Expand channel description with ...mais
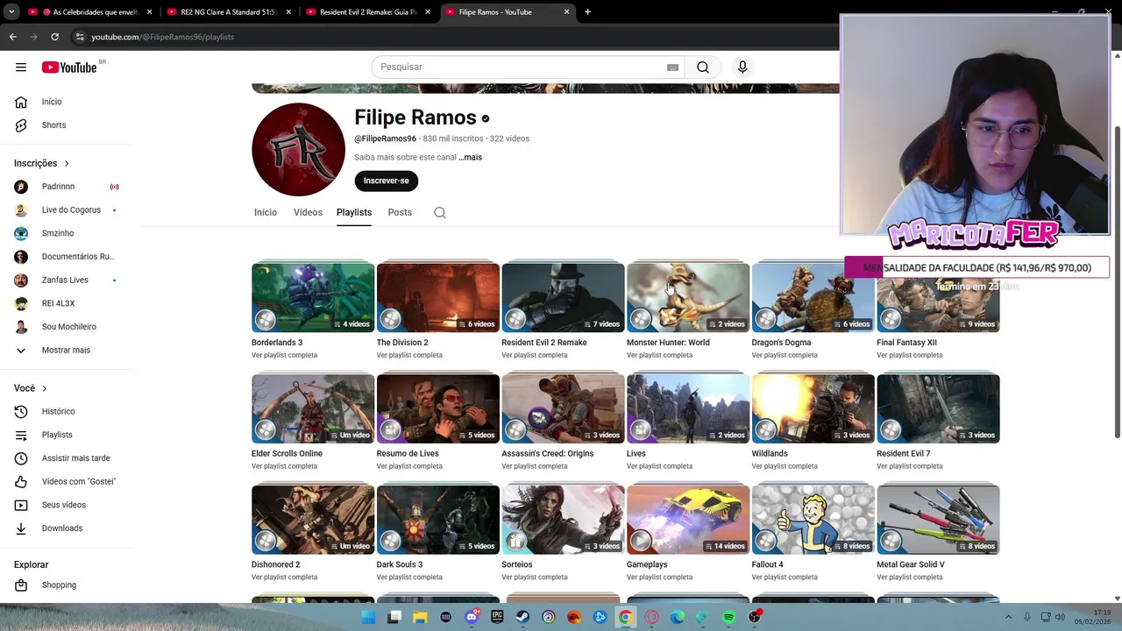 (x=470, y=158)
